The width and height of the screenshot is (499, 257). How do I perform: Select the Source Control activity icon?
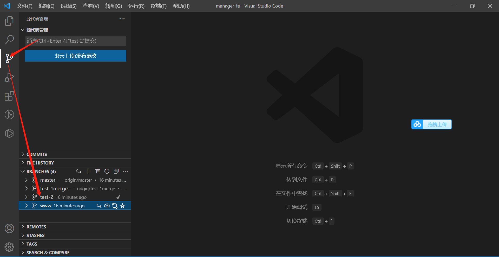(9, 58)
